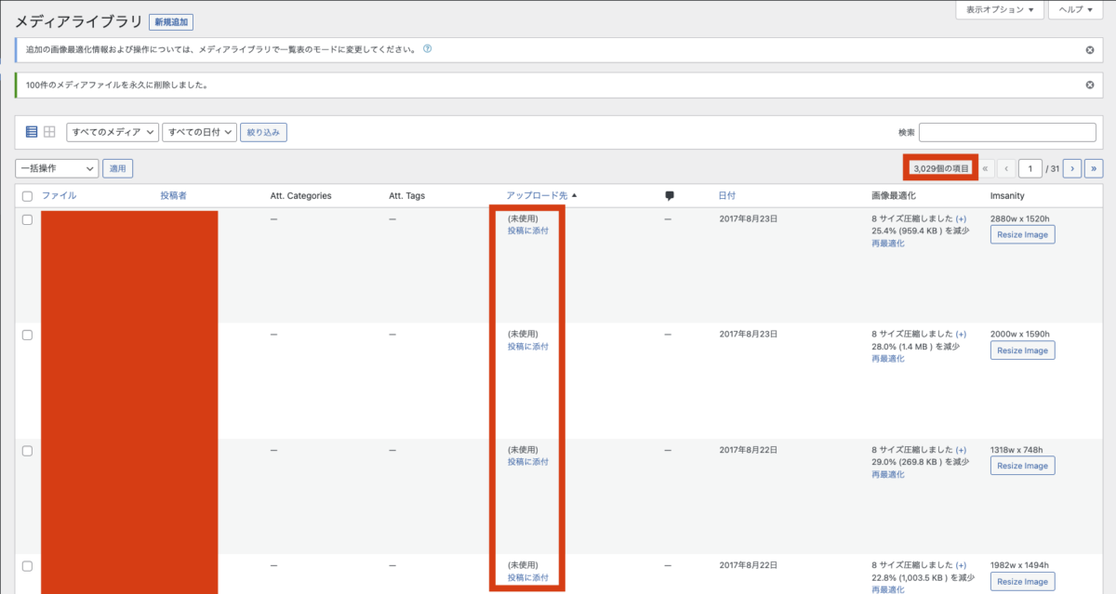The image size is (1116, 594).
Task: Click the 新規追加 button
Action: [x=171, y=22]
